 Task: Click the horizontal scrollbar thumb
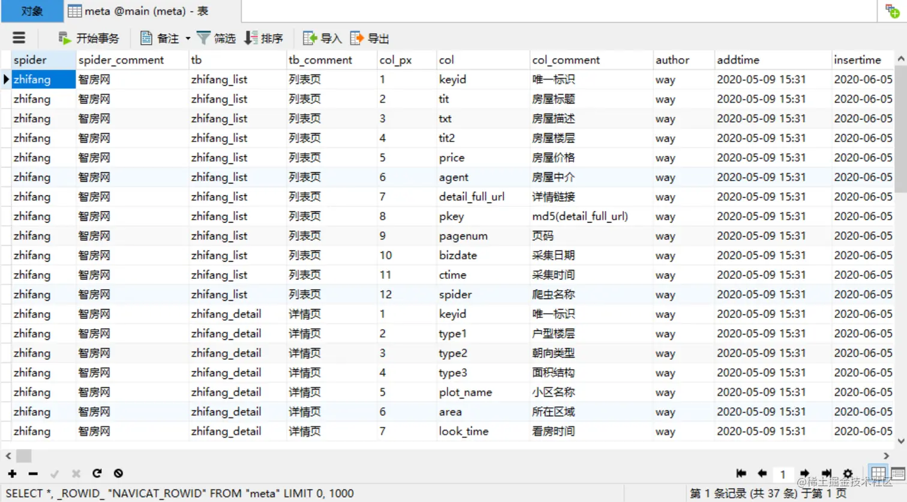click(24, 456)
